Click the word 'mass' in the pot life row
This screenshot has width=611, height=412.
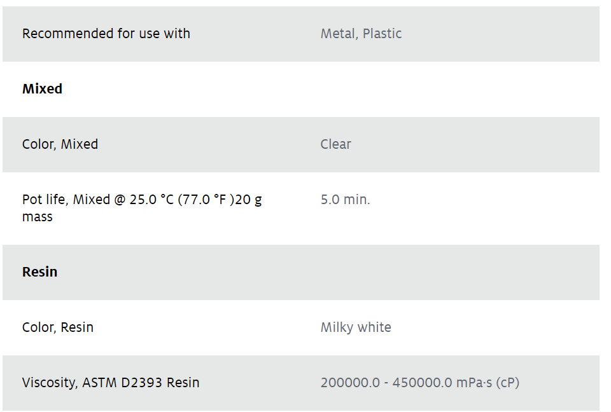(38, 217)
